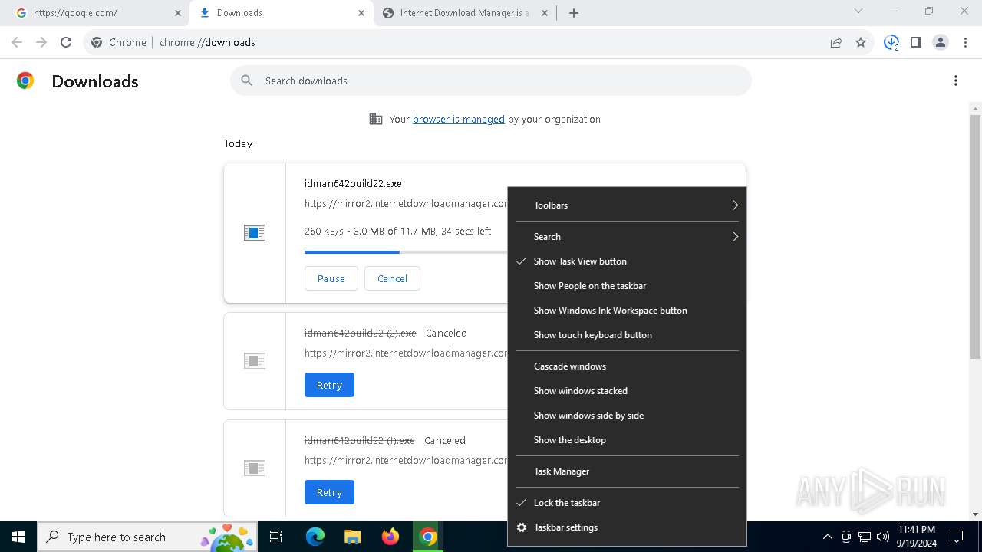Expand the Toolbars submenu

point(627,205)
